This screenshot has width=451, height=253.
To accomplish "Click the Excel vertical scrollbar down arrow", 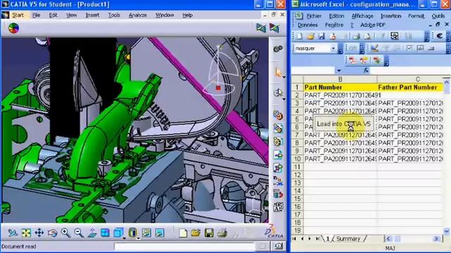I will click(x=446, y=231).
